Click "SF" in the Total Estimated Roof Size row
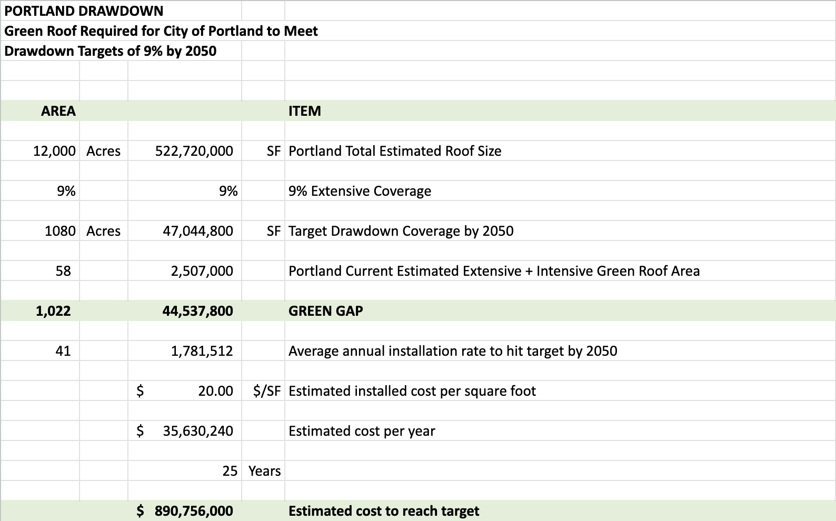 click(274, 151)
